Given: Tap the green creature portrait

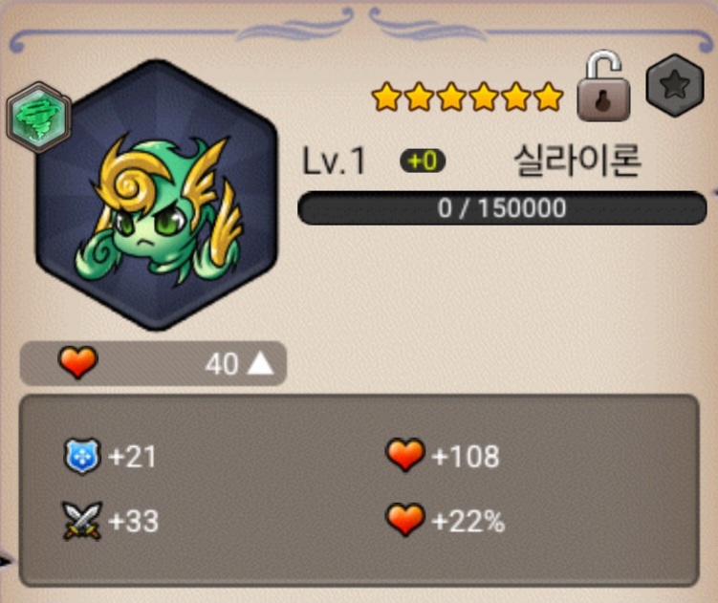Looking at the screenshot, I should click(157, 195).
